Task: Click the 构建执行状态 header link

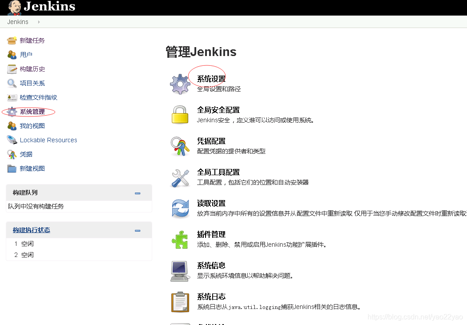Action: point(31,230)
